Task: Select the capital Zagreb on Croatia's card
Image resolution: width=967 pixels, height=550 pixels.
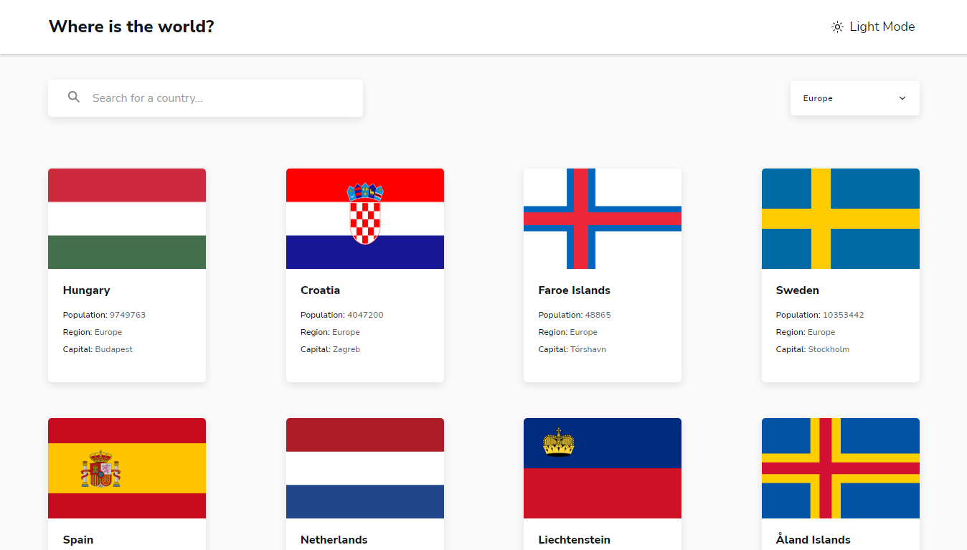Action: [346, 349]
